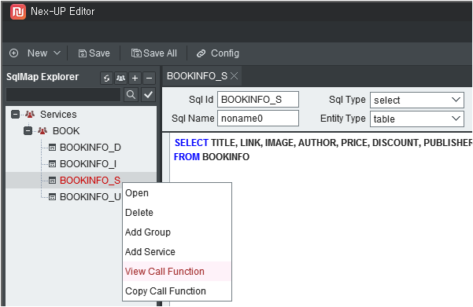Open Config from the toolbar
473x307 pixels.
[x=218, y=53]
